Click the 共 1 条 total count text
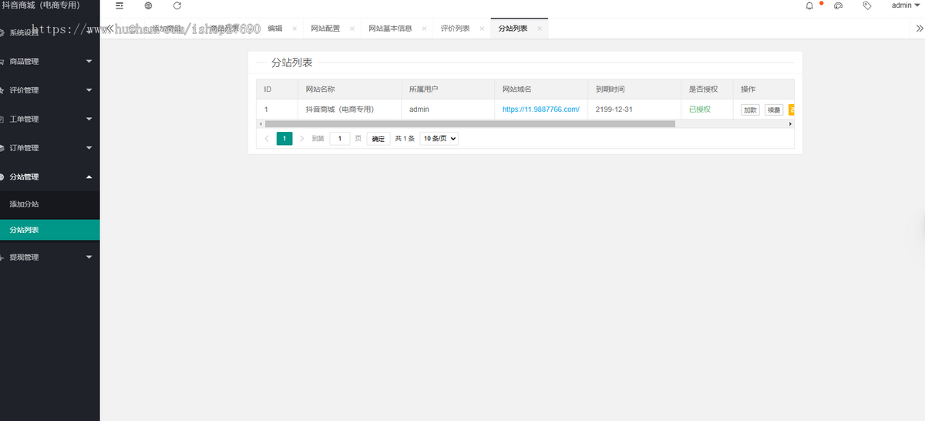 pos(405,139)
